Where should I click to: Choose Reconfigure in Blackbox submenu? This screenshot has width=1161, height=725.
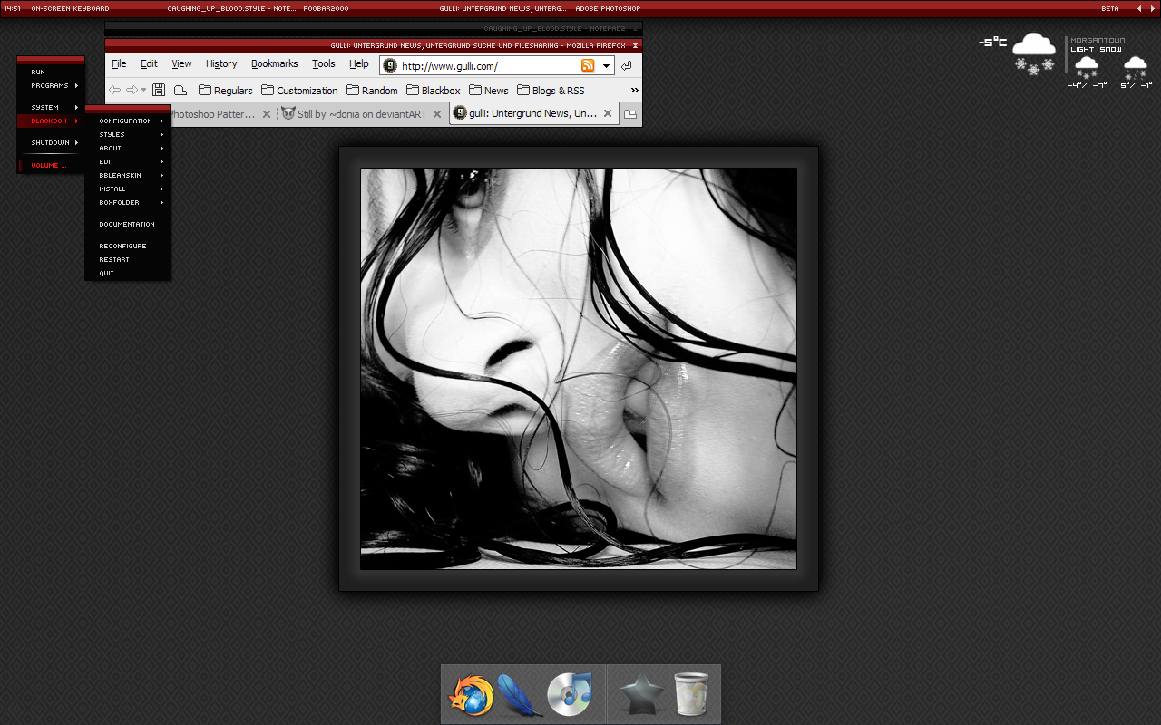(x=127, y=246)
